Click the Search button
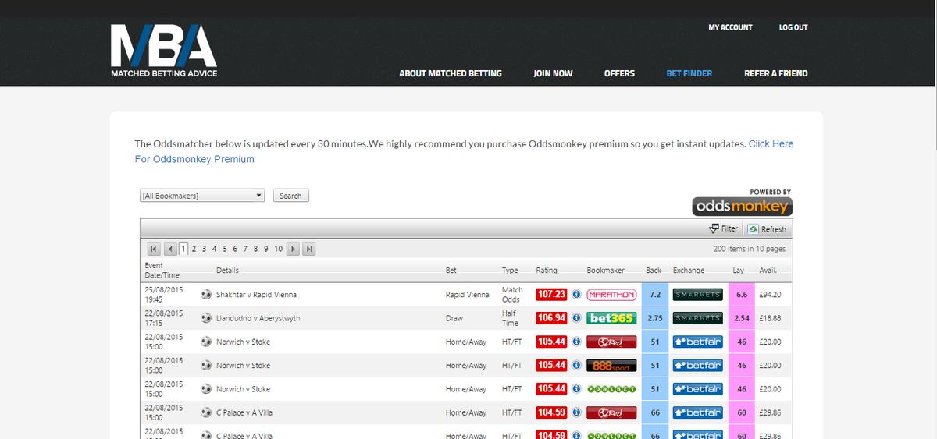This screenshot has height=439, width=937. point(290,196)
